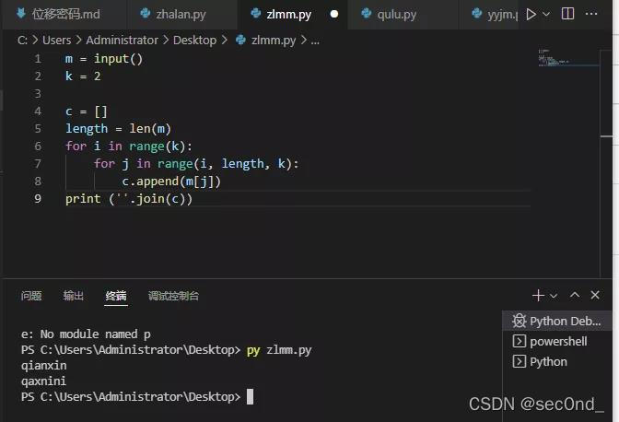The height and width of the screenshot is (422, 619).
Task: Click line number 9 in the gutter
Action: click(x=38, y=199)
